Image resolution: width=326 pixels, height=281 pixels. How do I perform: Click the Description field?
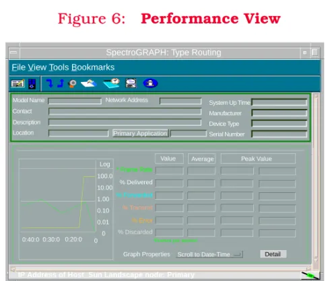[x=125, y=122]
